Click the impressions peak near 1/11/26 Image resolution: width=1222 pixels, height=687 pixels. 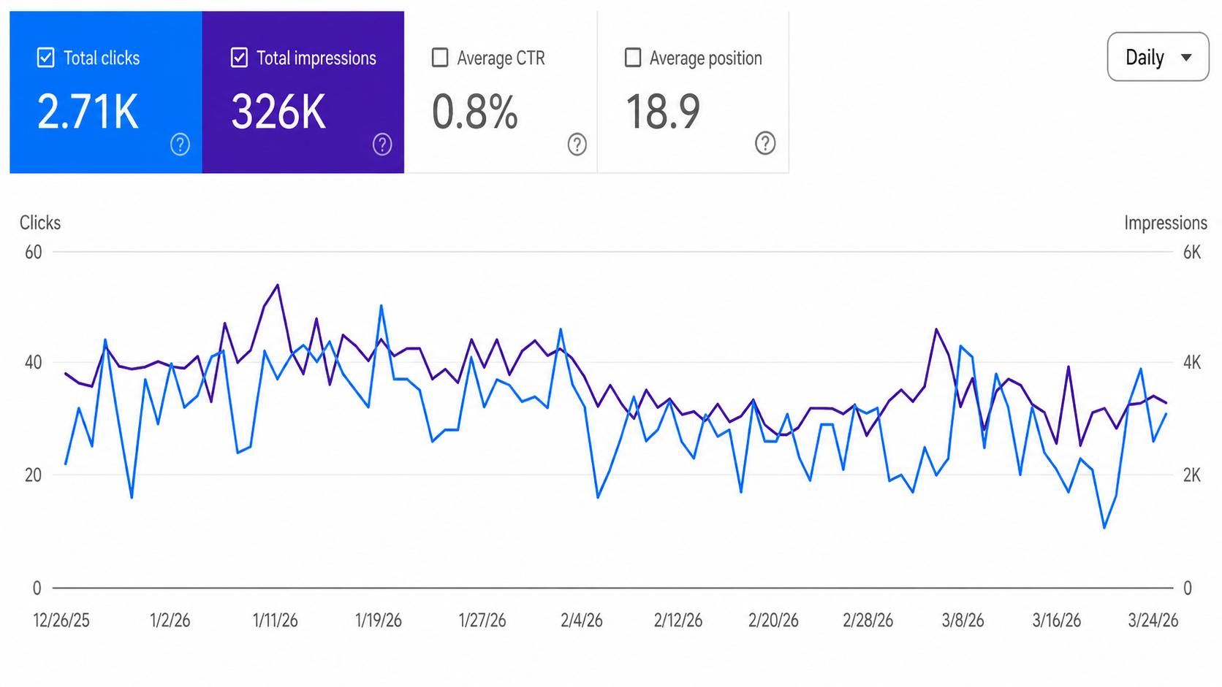[277, 285]
